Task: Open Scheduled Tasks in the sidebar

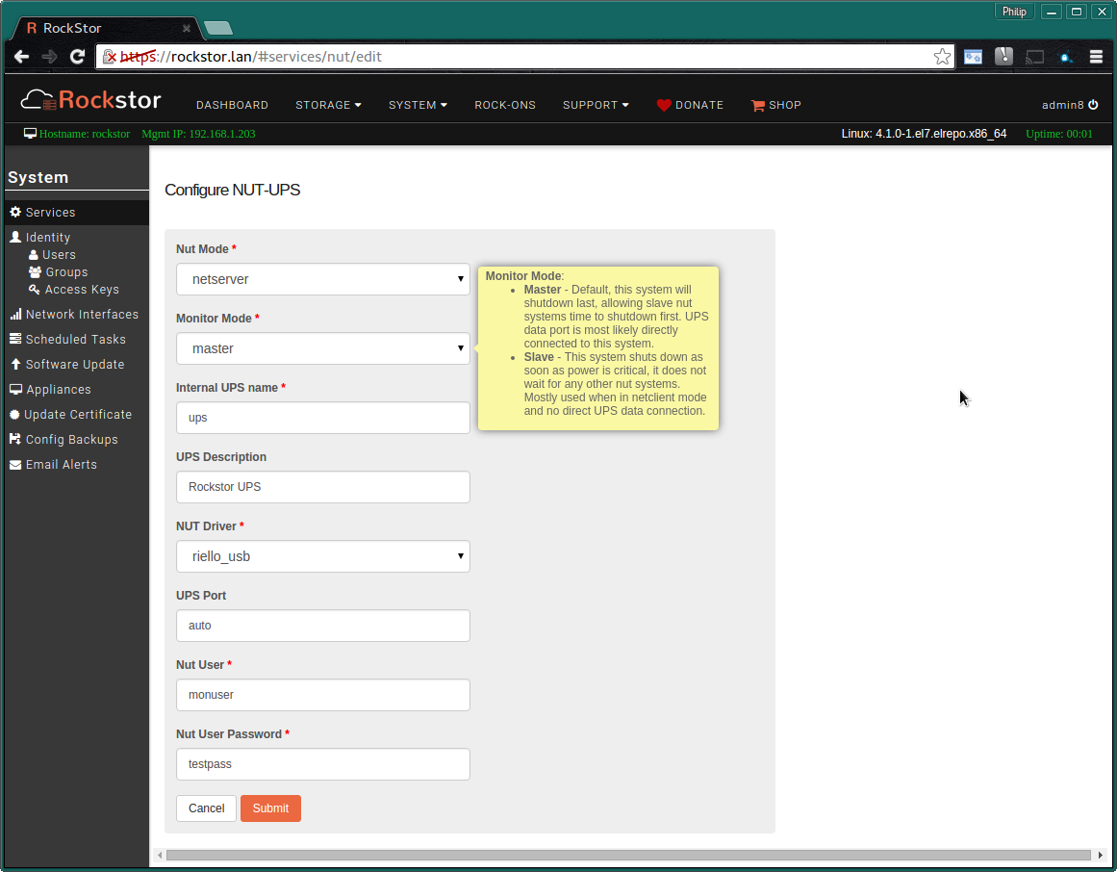Action: click(x=77, y=339)
